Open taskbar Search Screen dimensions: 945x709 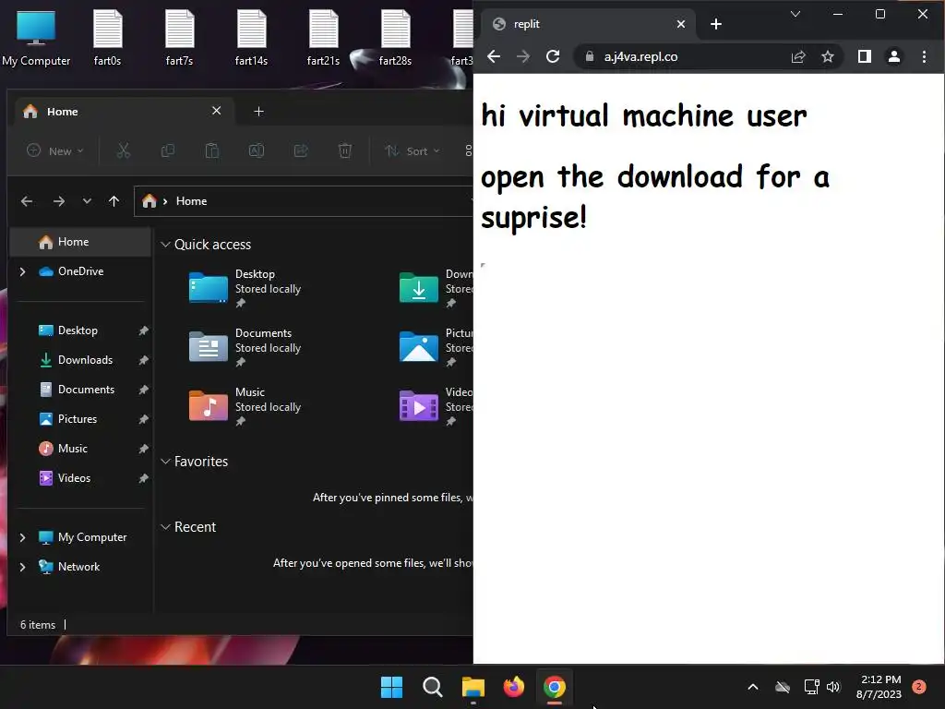click(x=433, y=687)
